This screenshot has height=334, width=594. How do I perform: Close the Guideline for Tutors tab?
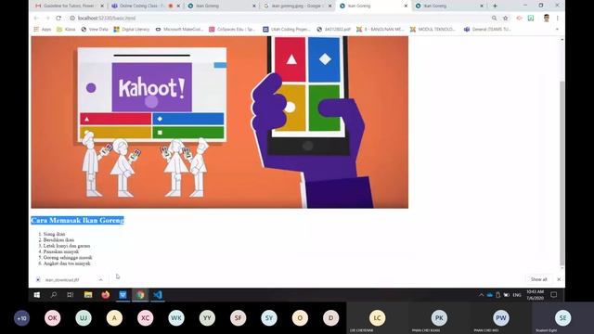tap(102, 6)
